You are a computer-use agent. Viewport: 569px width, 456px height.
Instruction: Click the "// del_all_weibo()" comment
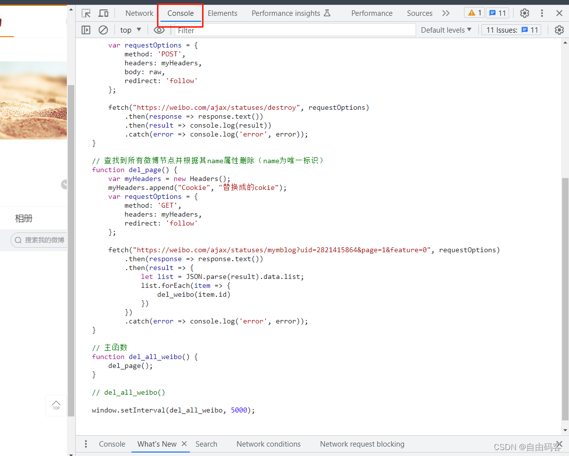[128, 393]
